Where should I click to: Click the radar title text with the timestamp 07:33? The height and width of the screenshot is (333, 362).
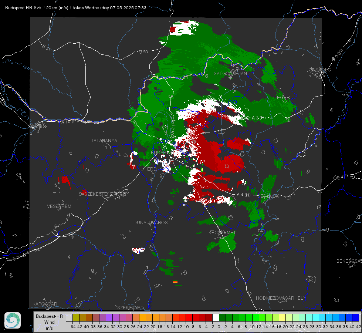76,8
